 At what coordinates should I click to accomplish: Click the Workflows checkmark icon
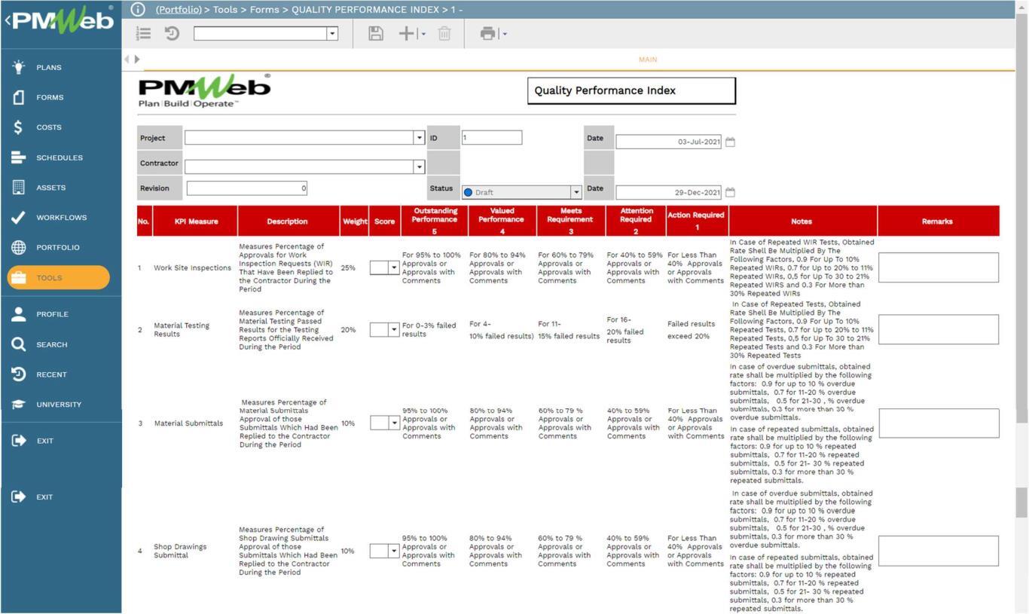coord(19,218)
